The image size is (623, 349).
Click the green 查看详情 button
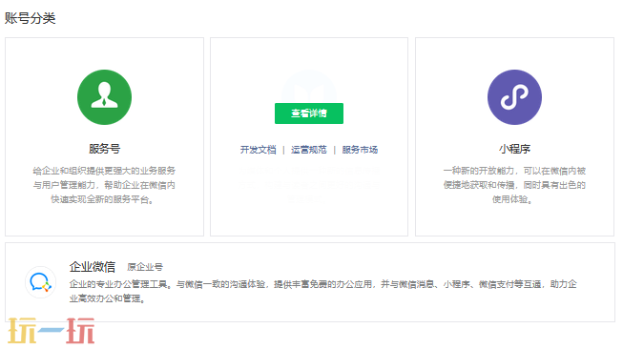point(309,113)
